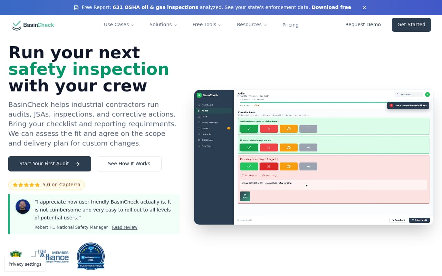Click See How It Works
Screen dimensions: 442x276
tap(129, 164)
